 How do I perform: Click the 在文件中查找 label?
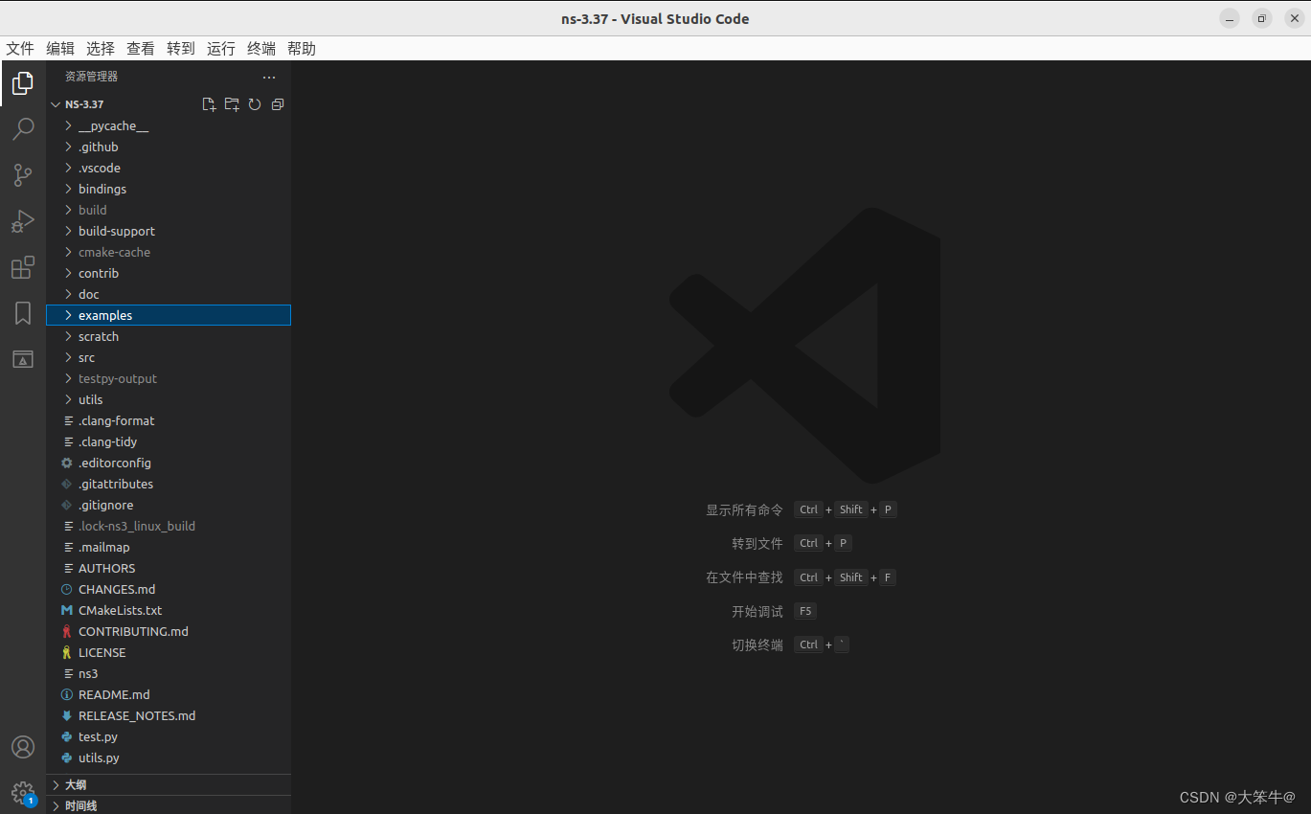tap(744, 577)
